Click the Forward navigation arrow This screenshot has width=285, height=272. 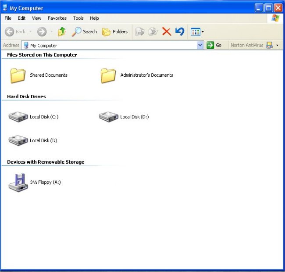click(42, 32)
